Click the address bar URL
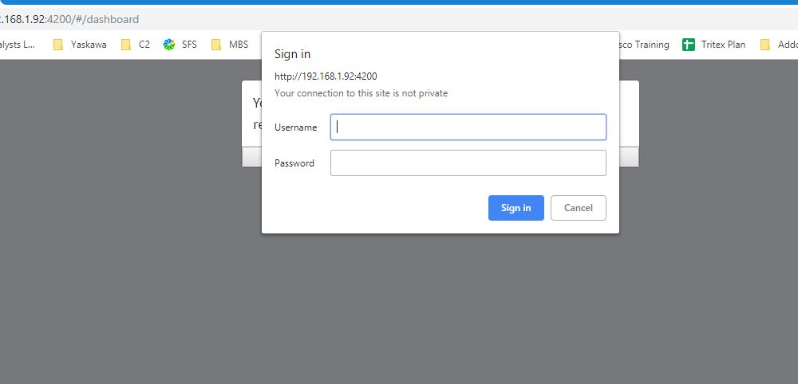798x384 pixels. click(69, 20)
